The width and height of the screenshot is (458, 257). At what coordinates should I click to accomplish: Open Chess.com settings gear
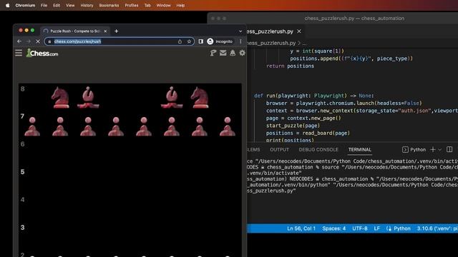[x=242, y=53]
